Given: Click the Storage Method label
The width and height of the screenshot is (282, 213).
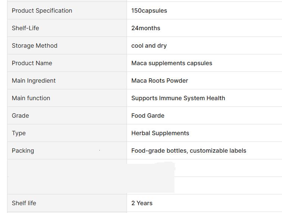Looking at the screenshot, I should [34, 45].
